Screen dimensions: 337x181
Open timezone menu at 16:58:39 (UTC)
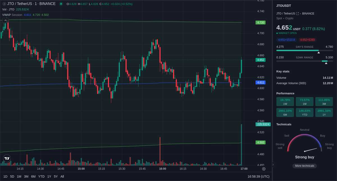click(258, 177)
